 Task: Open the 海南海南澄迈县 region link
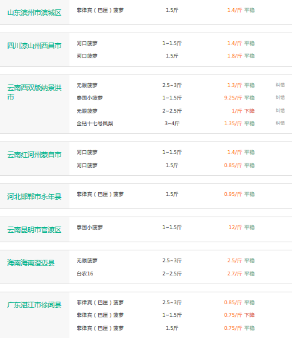[x=31, y=263]
